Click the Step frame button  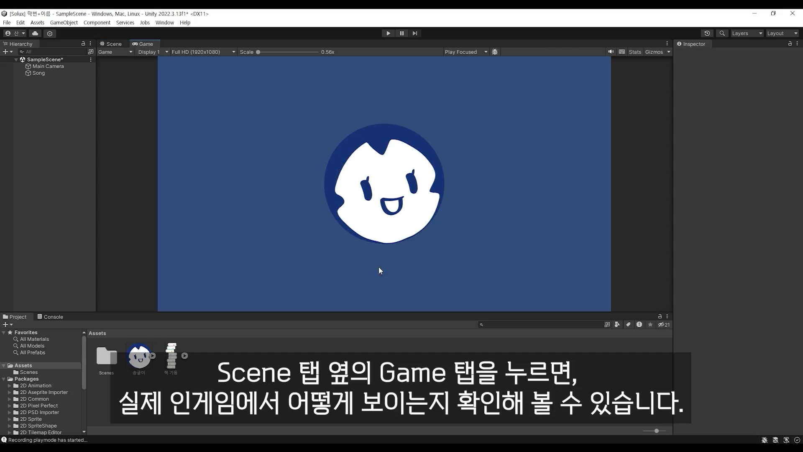(414, 33)
